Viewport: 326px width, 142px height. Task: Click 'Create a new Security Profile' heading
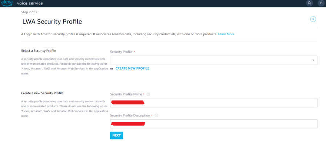click(42, 93)
